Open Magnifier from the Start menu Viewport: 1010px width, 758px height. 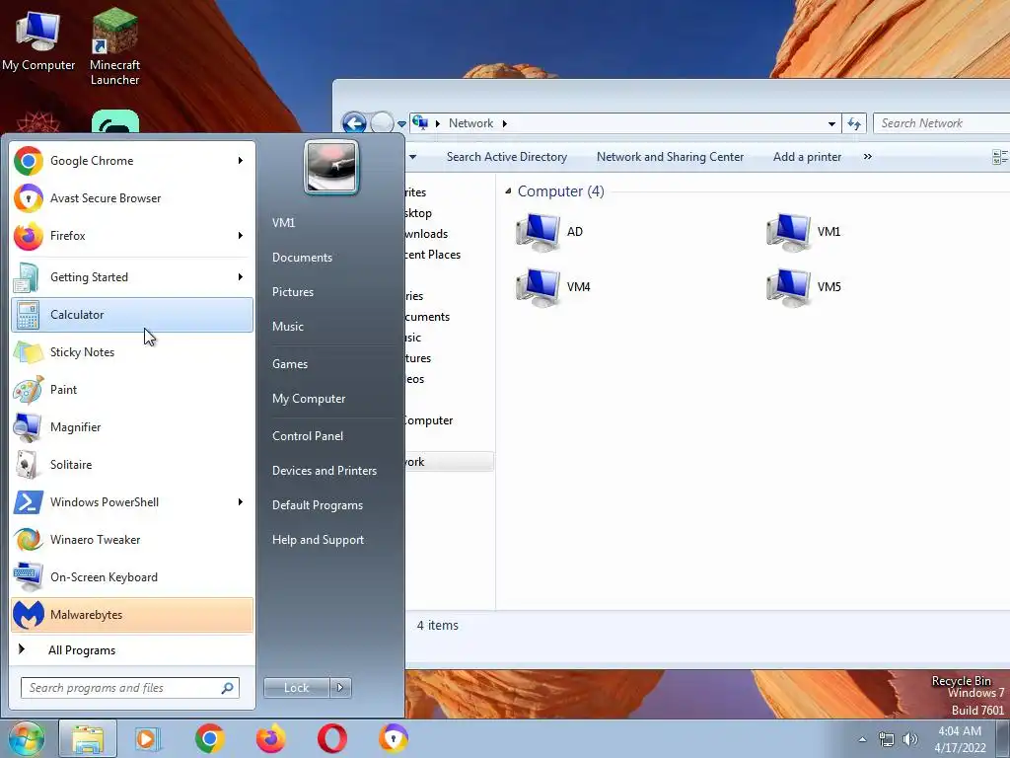click(132, 426)
